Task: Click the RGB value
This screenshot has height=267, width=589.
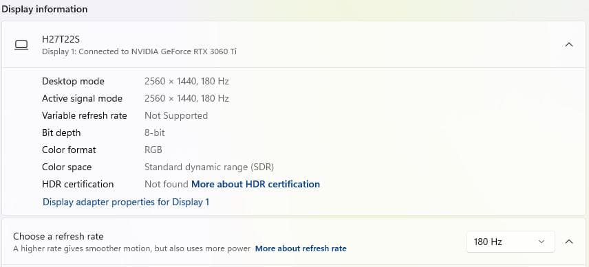Action: pyautogui.click(x=153, y=150)
